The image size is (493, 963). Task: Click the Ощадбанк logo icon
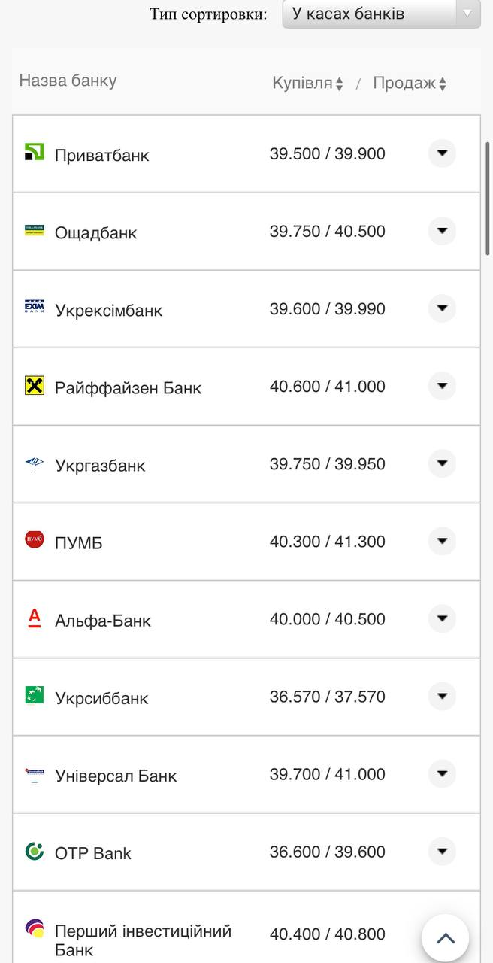click(35, 230)
